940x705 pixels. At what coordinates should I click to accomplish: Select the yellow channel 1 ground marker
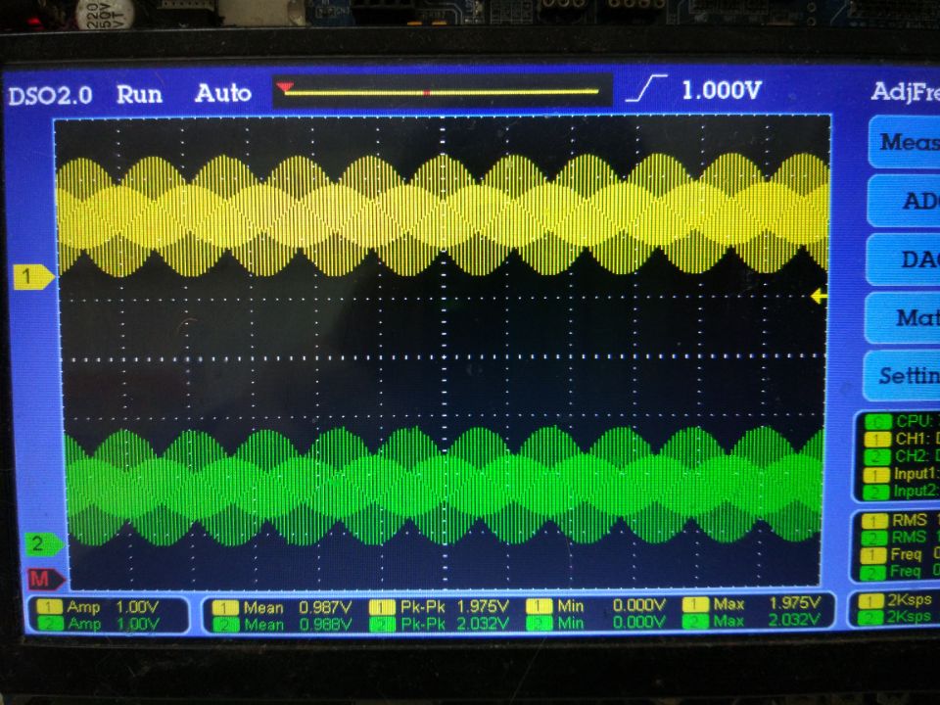[33, 277]
